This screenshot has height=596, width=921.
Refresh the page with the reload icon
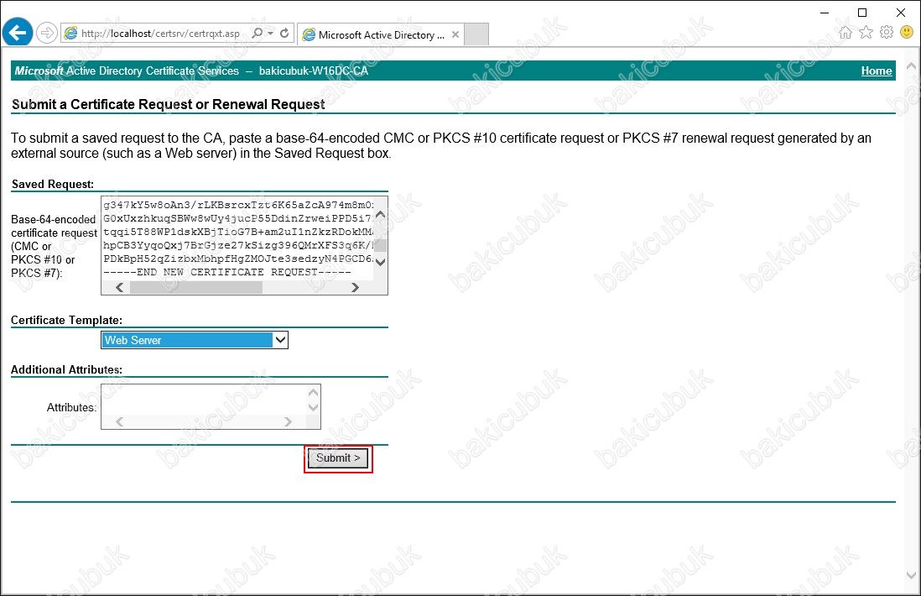click(x=284, y=33)
